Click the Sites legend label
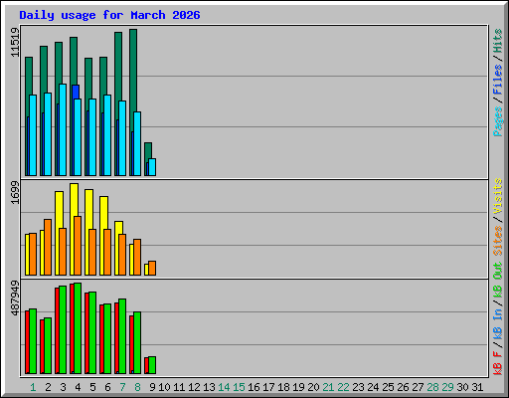 498,241
